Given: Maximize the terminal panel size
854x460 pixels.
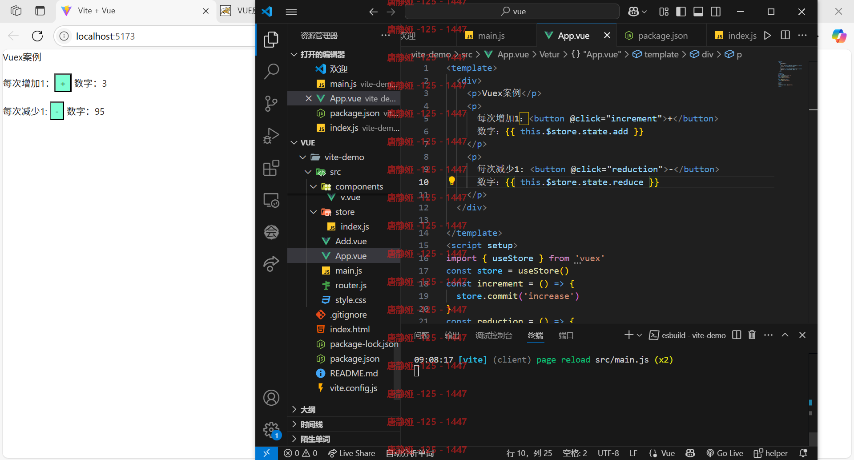Looking at the screenshot, I should coord(785,335).
